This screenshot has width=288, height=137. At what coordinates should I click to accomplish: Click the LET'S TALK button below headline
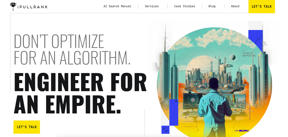click(x=27, y=127)
